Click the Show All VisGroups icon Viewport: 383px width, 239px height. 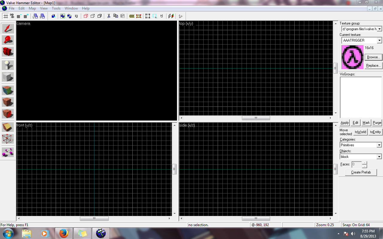[99, 16]
